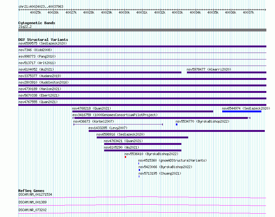Click the purple nsv4768218 variant bar
Screen dimensions: 275x217
143,111
